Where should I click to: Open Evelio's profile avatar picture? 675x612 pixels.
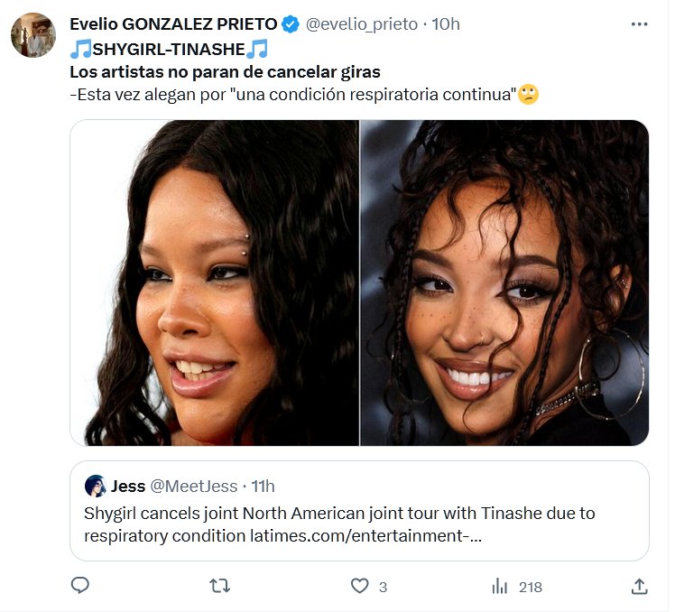pyautogui.click(x=33, y=35)
